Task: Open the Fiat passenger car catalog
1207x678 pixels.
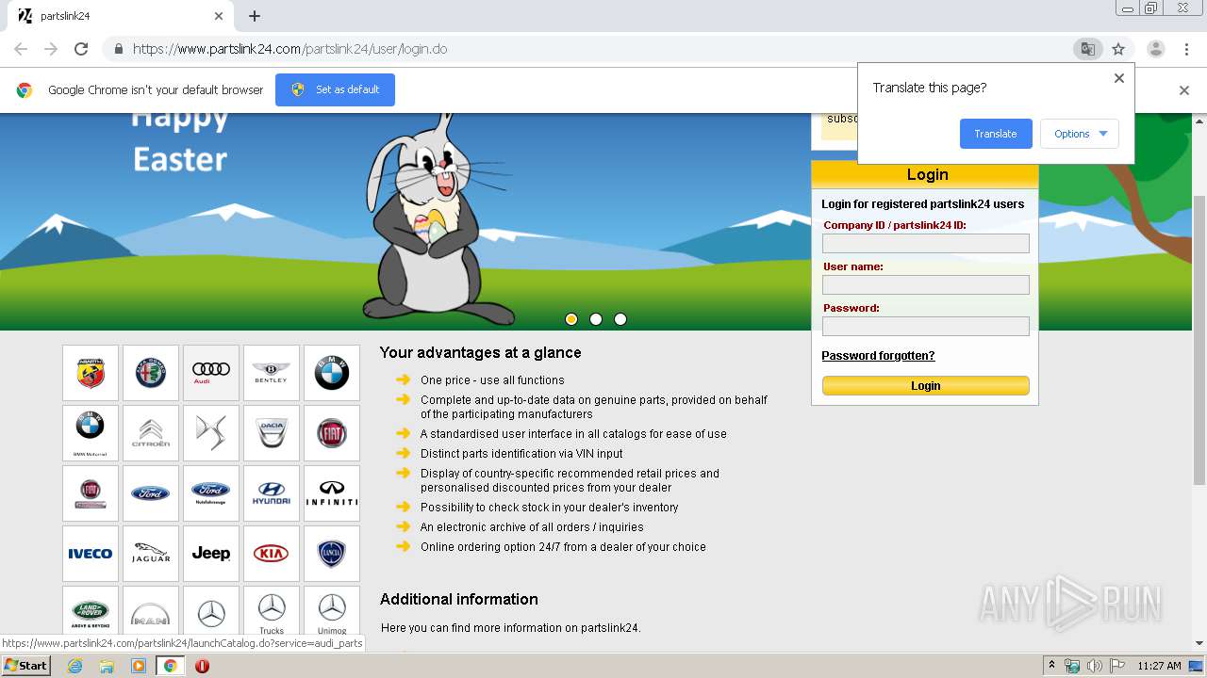Action: [332, 433]
